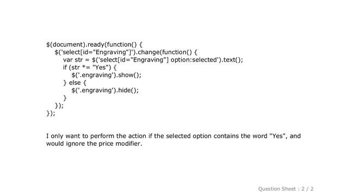Click the indented "});" closing line
Image resolution: width=348 pixels, height=196 pixels.
pyautogui.click(x=59, y=106)
